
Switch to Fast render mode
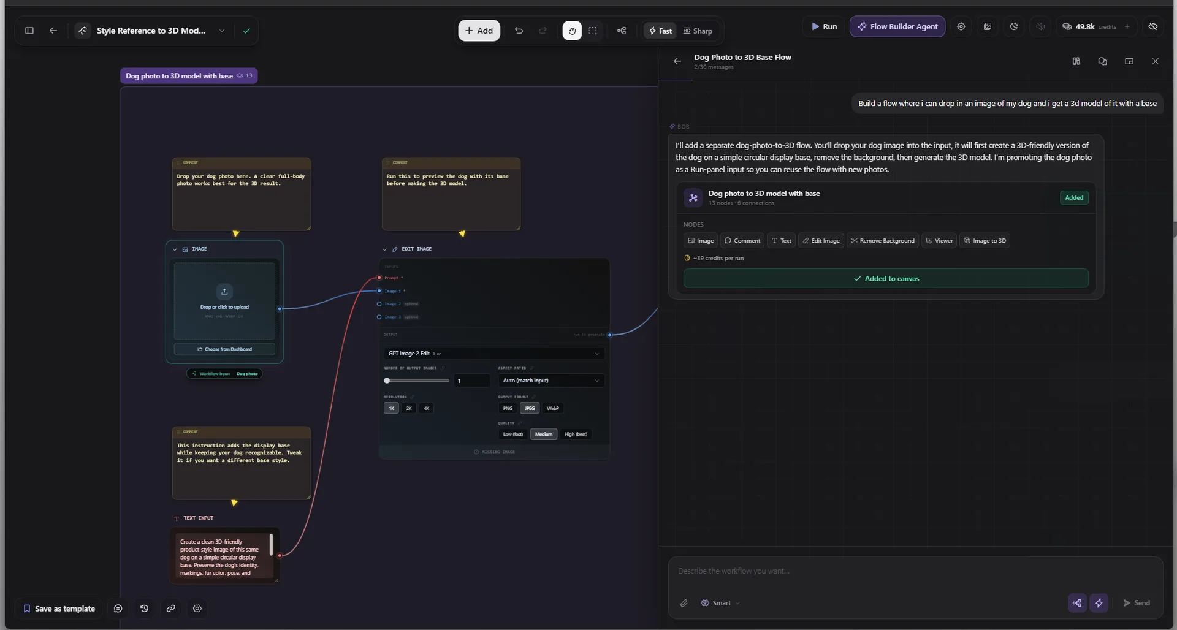click(660, 31)
